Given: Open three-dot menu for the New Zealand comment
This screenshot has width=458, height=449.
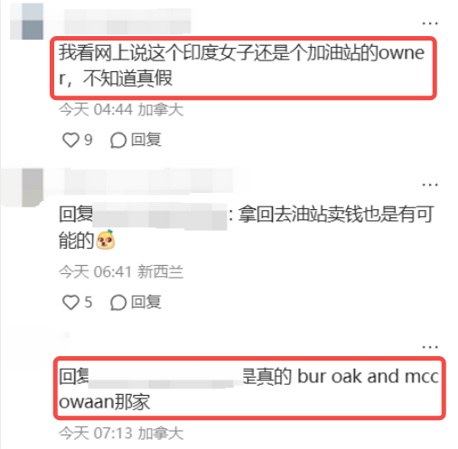Looking at the screenshot, I should pos(430,185).
